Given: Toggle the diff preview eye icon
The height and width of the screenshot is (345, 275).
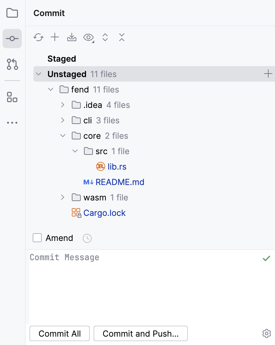Looking at the screenshot, I should click(88, 38).
